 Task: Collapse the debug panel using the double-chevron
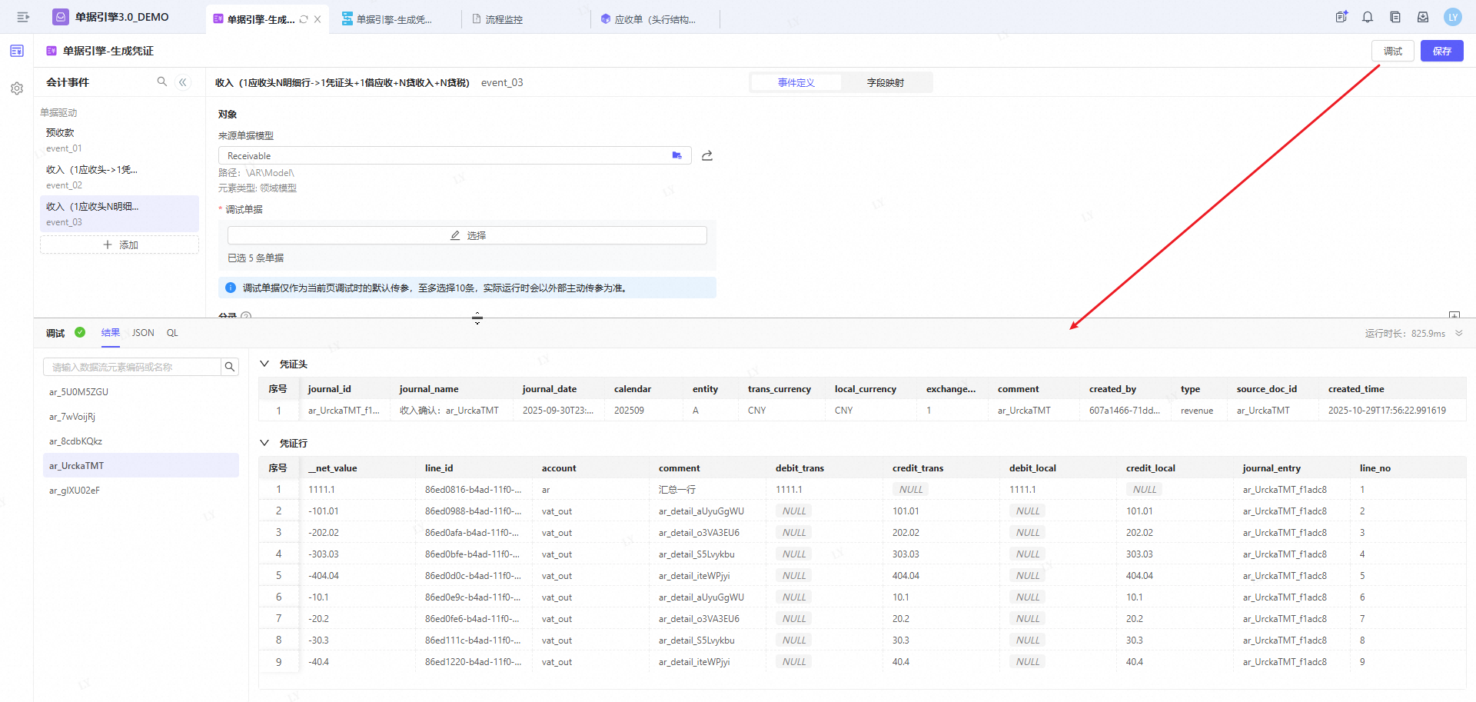1459,333
